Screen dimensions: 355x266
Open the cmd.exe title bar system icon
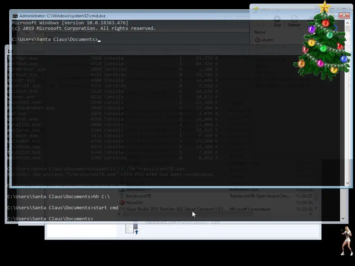coord(15,16)
